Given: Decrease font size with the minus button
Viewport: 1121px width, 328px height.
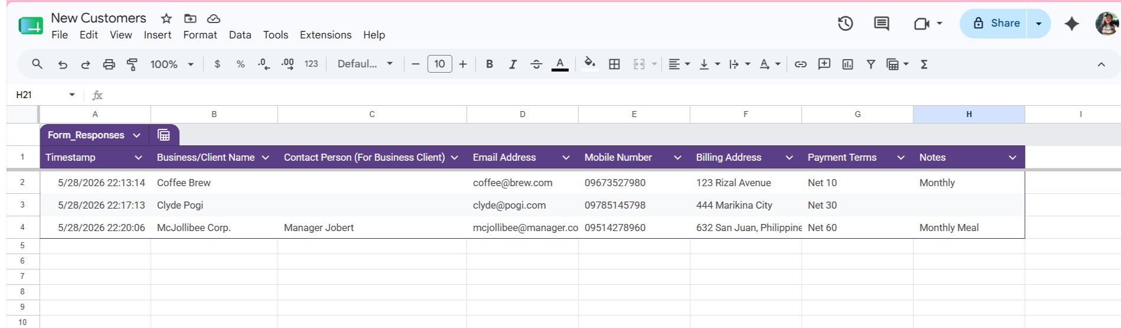Looking at the screenshot, I should [416, 64].
